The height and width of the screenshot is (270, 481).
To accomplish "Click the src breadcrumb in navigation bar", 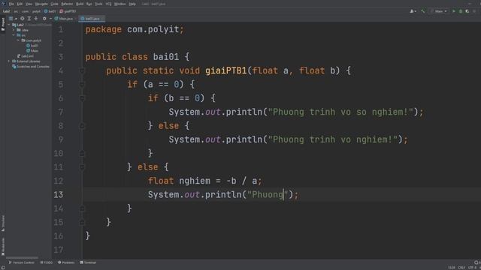I will click(x=16, y=11).
